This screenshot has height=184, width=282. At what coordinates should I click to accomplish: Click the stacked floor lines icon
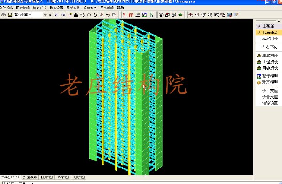click(x=138, y=15)
